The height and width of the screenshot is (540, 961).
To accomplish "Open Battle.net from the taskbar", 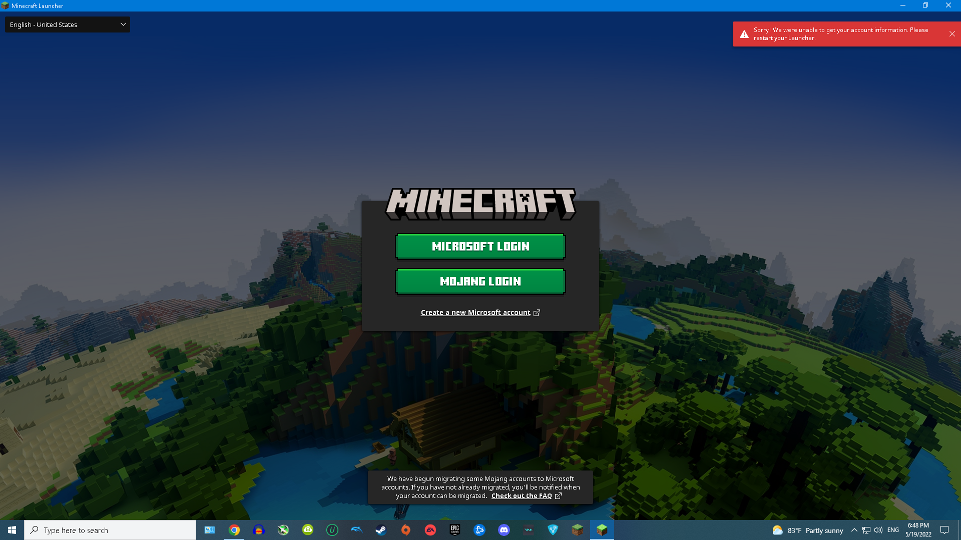I will pyautogui.click(x=479, y=530).
